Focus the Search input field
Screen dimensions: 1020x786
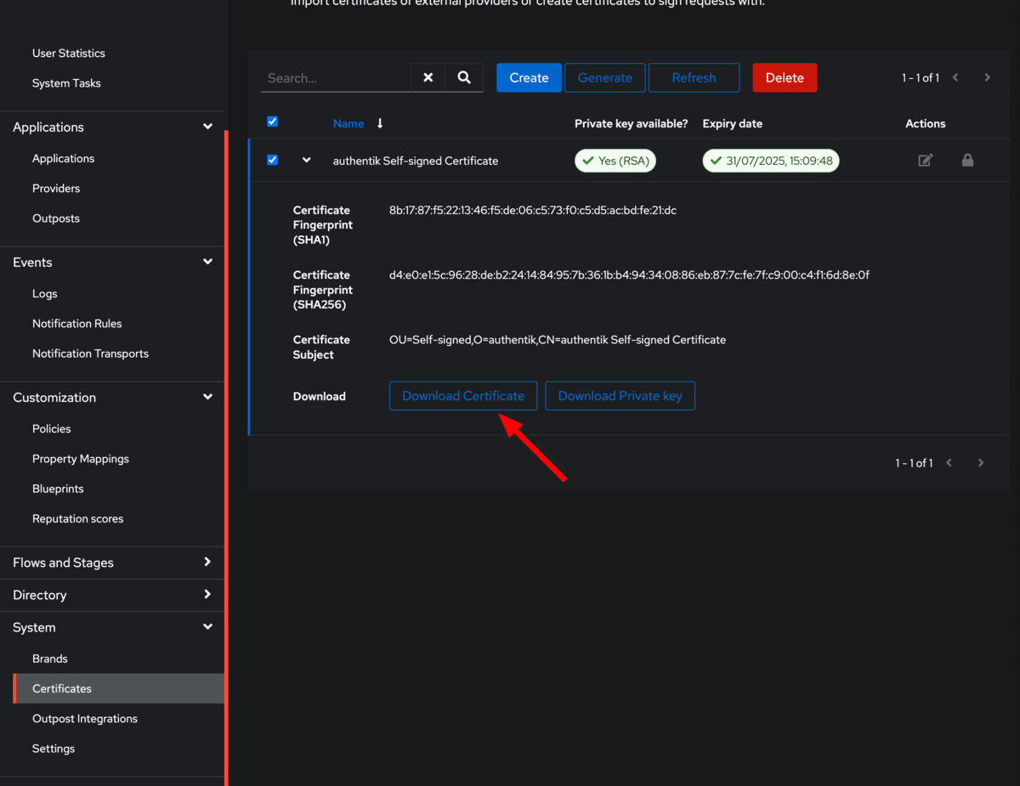pyautogui.click(x=336, y=77)
